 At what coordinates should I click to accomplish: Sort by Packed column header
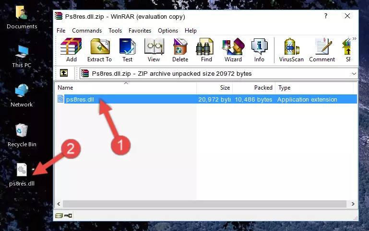[254, 88]
